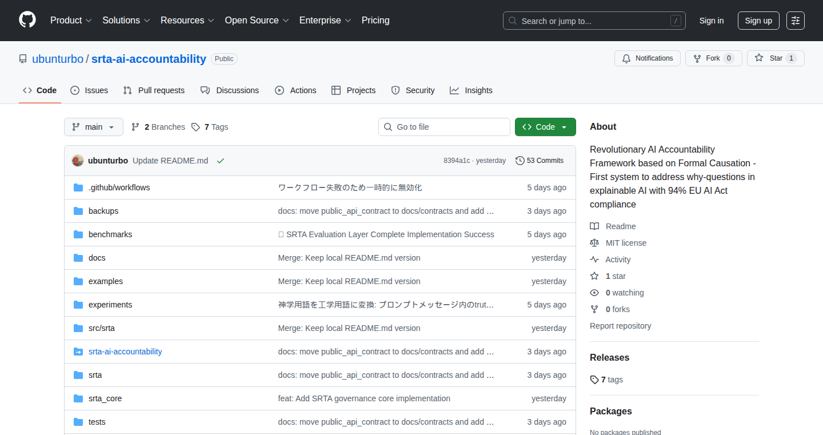Switch to the Discussions tab
The height and width of the screenshot is (435, 823).
pos(230,90)
